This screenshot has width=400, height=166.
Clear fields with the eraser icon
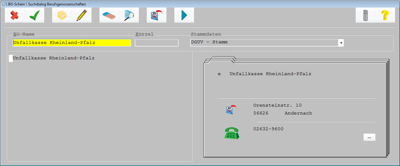click(109, 15)
